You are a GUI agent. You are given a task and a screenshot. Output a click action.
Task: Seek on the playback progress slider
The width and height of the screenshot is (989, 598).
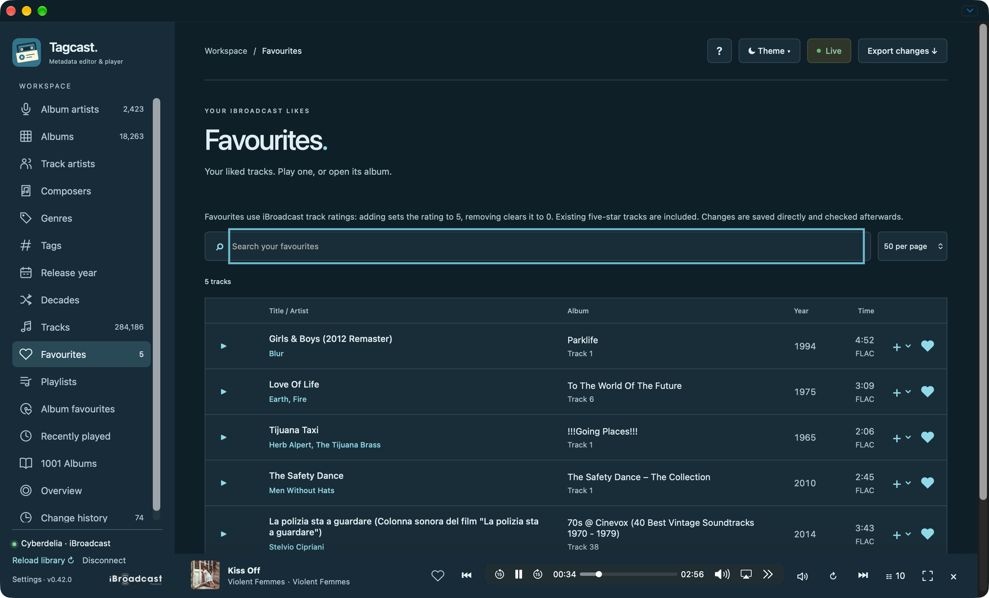pyautogui.click(x=628, y=575)
